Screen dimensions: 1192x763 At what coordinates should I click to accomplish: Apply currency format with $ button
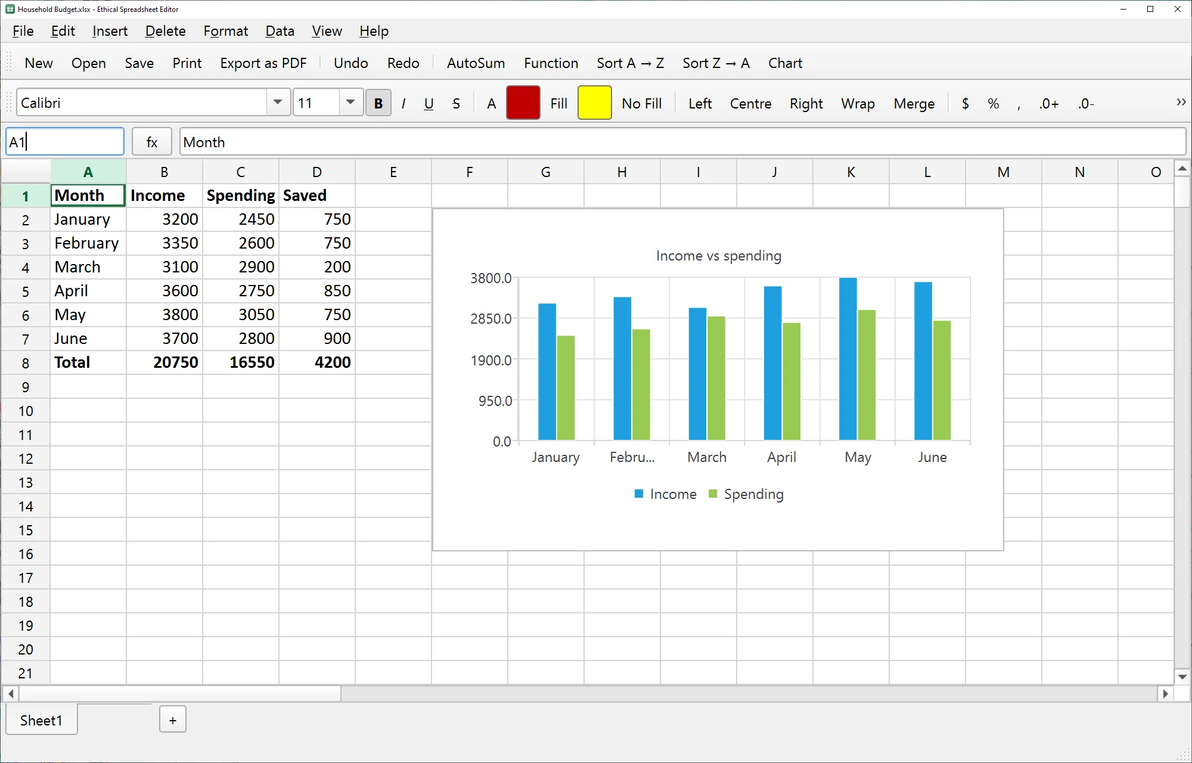point(965,103)
